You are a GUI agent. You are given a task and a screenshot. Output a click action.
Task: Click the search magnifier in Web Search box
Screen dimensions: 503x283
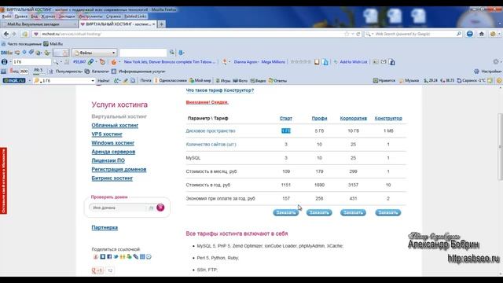459,34
